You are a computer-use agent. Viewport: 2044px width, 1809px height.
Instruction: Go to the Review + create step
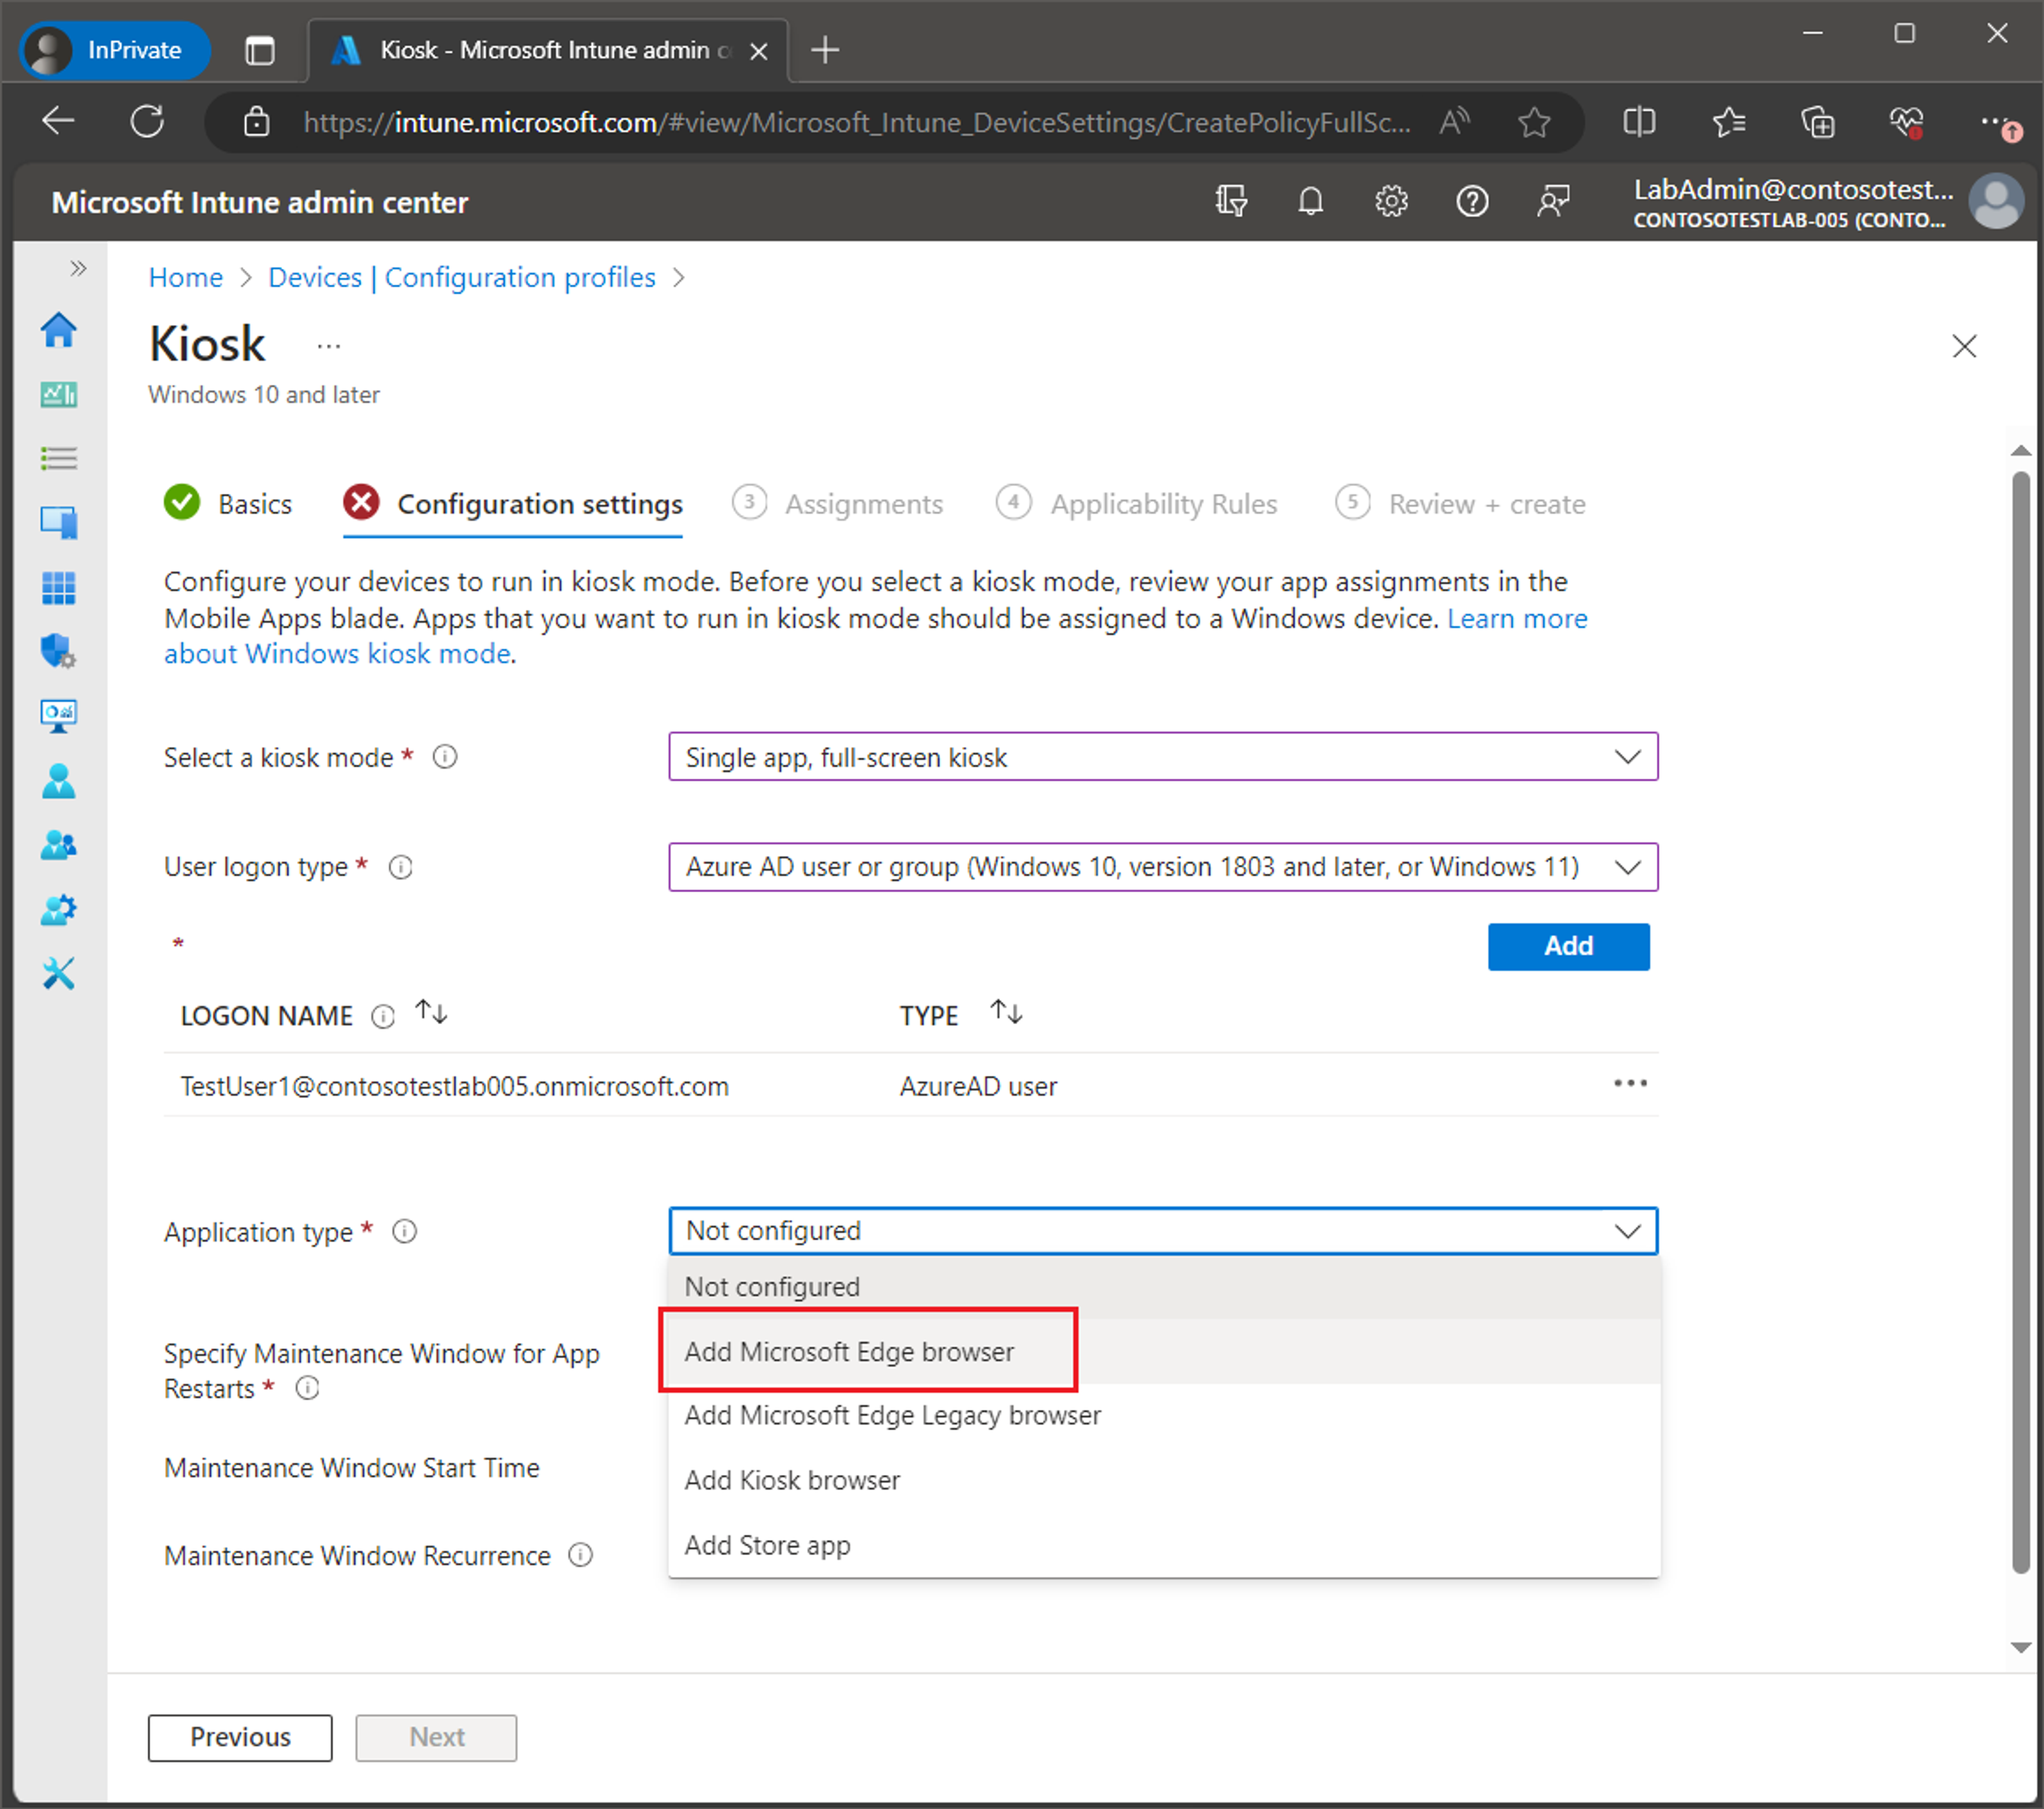1461,503
